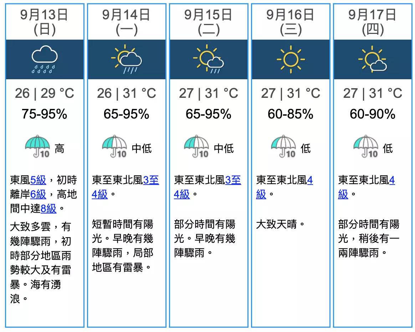415x332 pixels.
Task: Click the high rain probability umbrella icon for September 13
Action: tap(37, 146)
